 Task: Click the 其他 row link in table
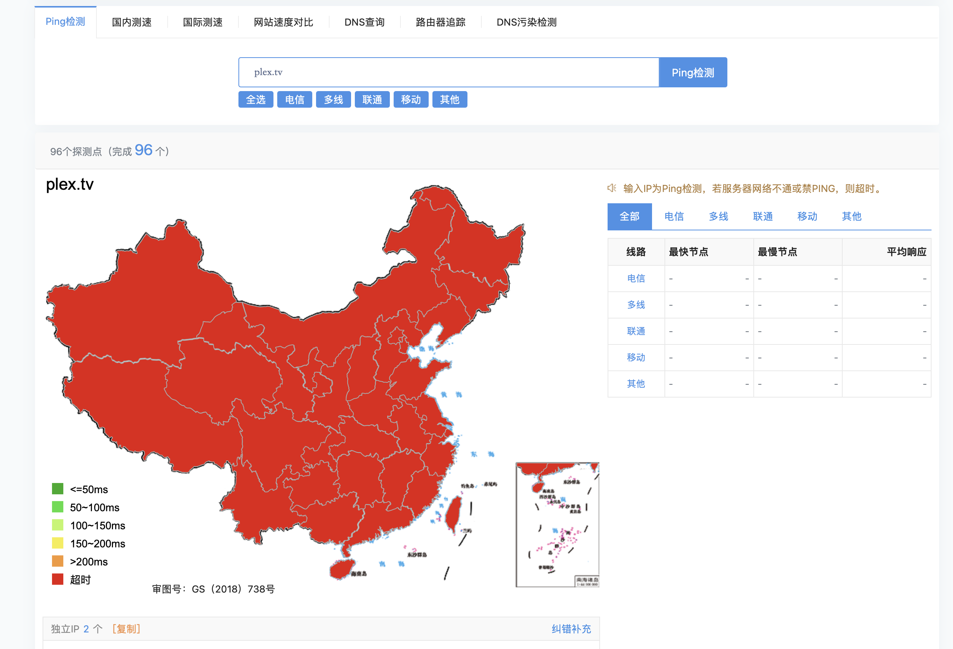point(635,384)
